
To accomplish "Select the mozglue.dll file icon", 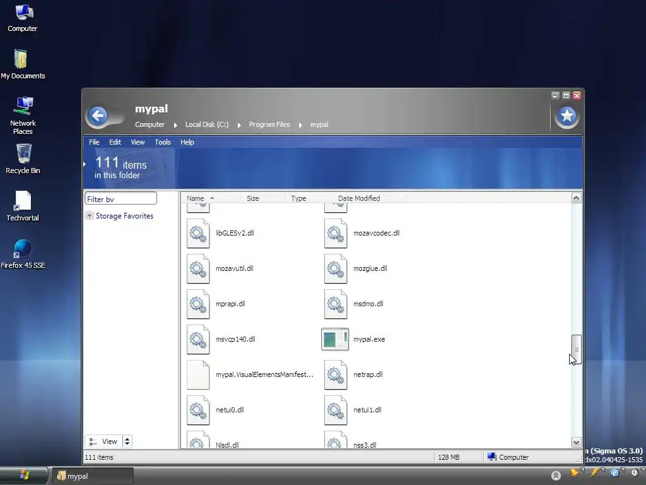I will (336, 269).
